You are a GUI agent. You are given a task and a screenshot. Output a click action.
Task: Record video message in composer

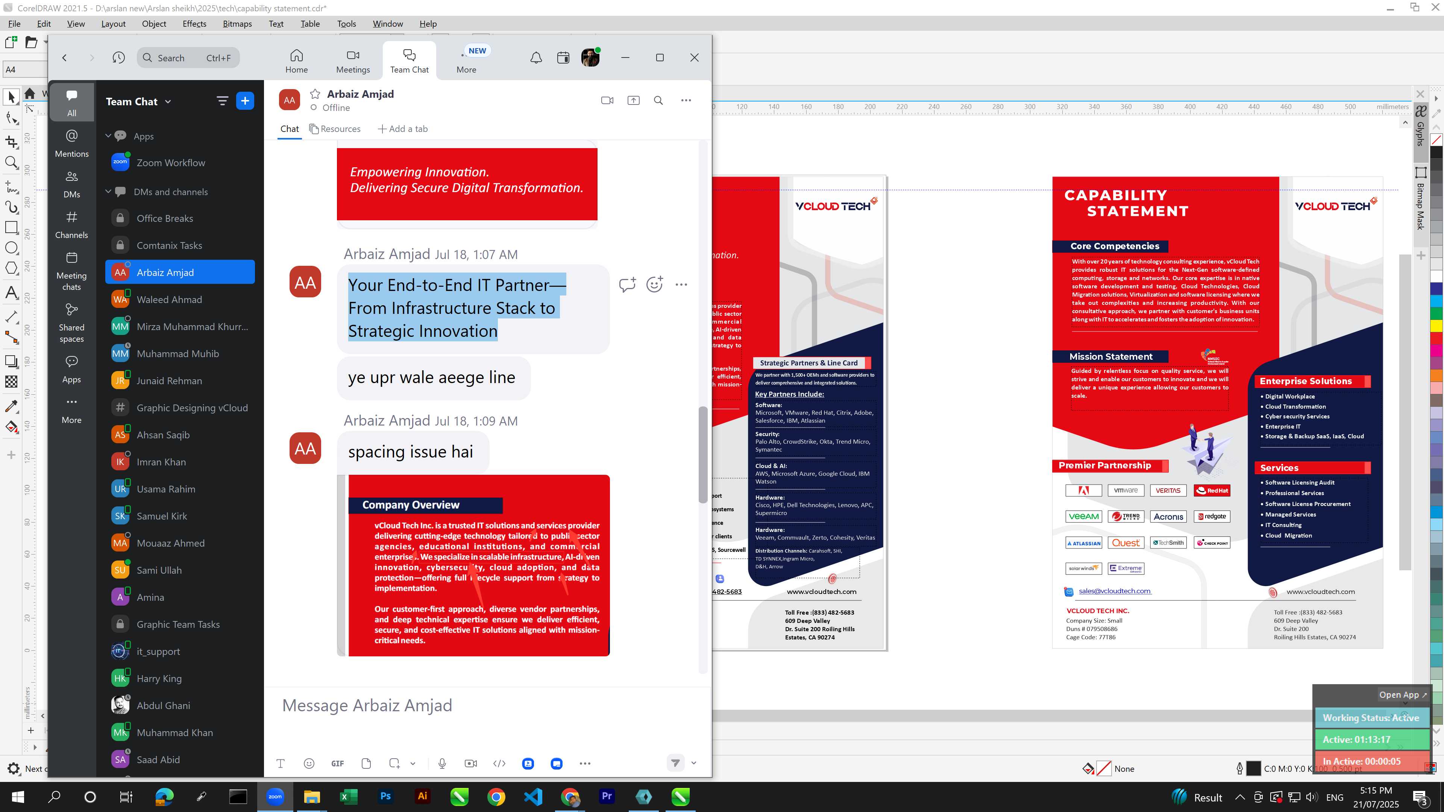(x=471, y=763)
